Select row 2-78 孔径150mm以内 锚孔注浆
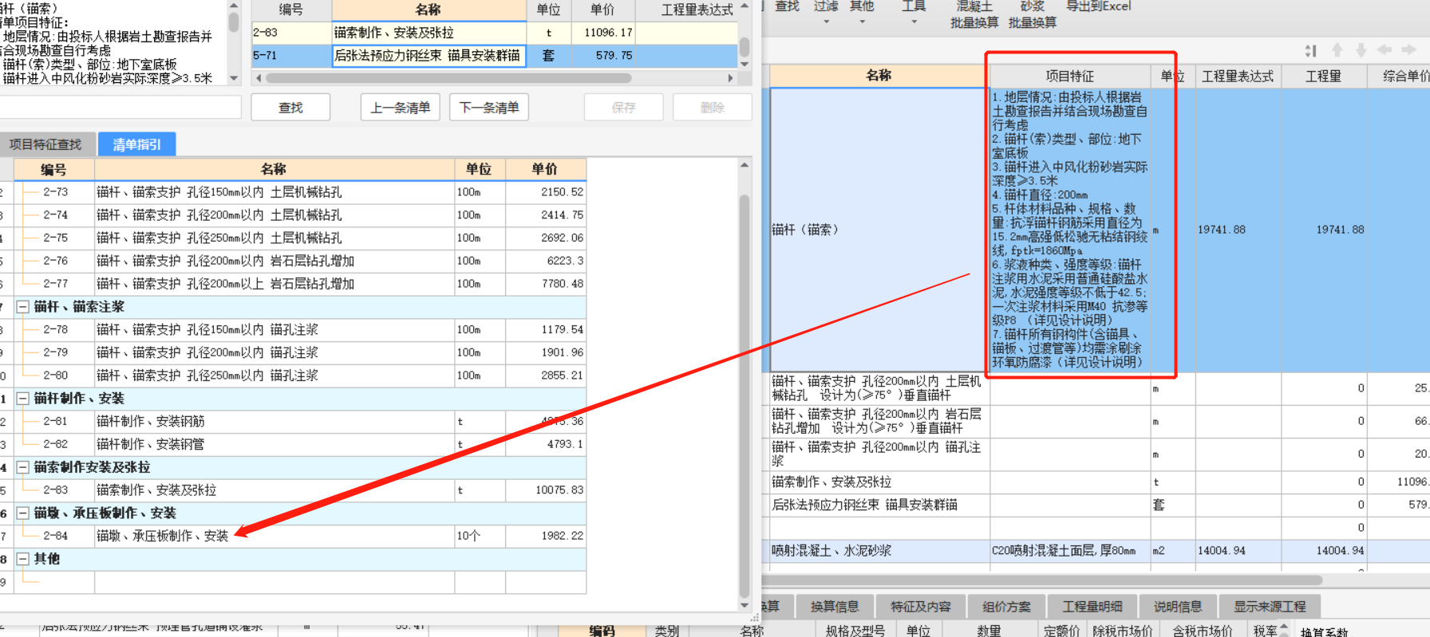Image resolution: width=1430 pixels, height=637 pixels. (x=293, y=330)
